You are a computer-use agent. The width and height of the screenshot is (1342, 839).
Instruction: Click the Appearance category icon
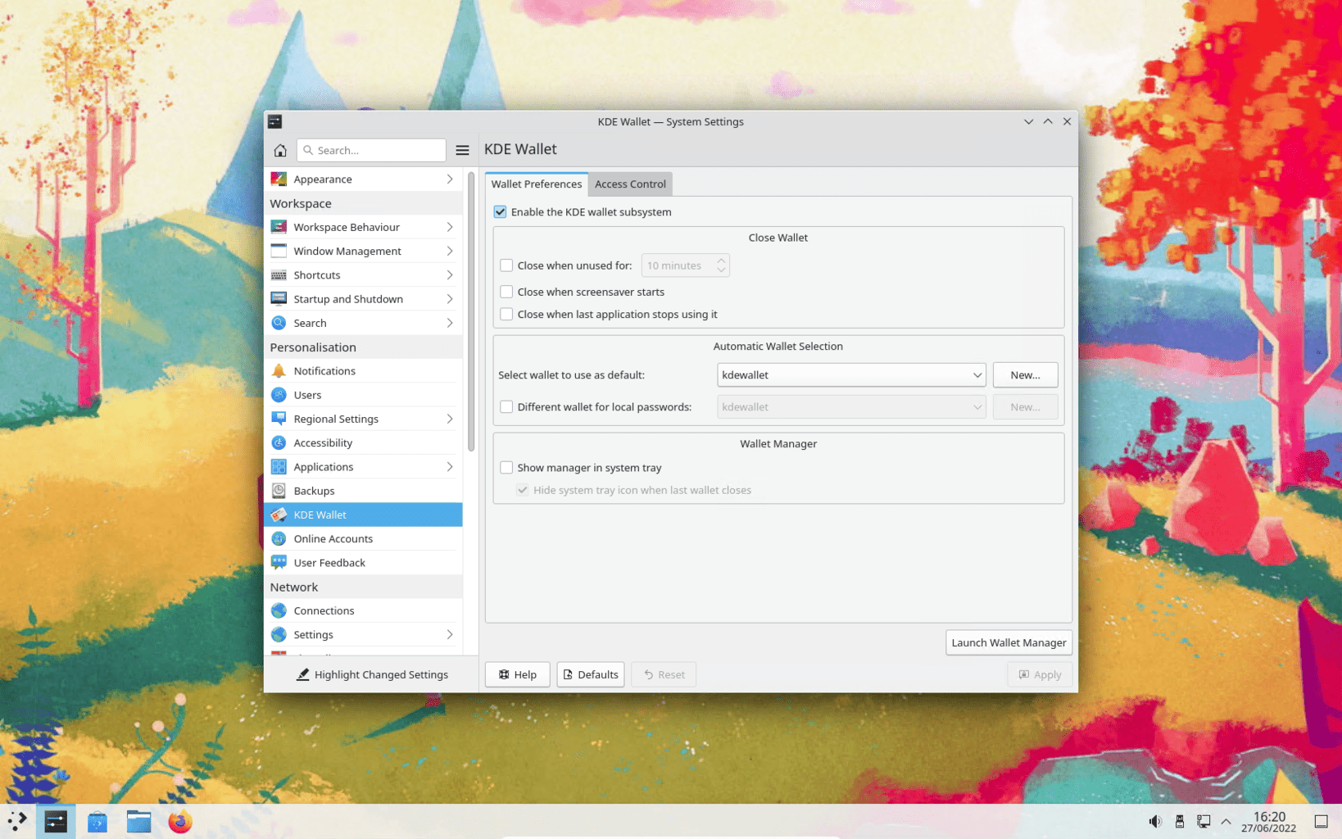coord(279,179)
